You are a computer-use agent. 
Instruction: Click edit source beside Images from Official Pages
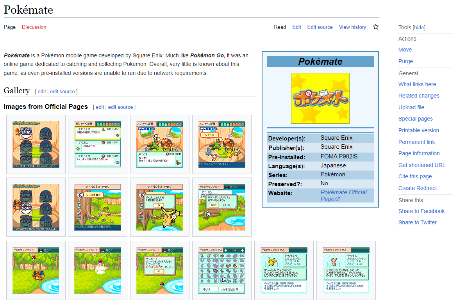120,107
